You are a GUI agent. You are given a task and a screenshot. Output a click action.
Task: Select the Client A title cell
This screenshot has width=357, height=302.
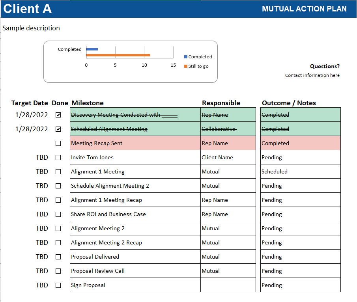[28, 9]
